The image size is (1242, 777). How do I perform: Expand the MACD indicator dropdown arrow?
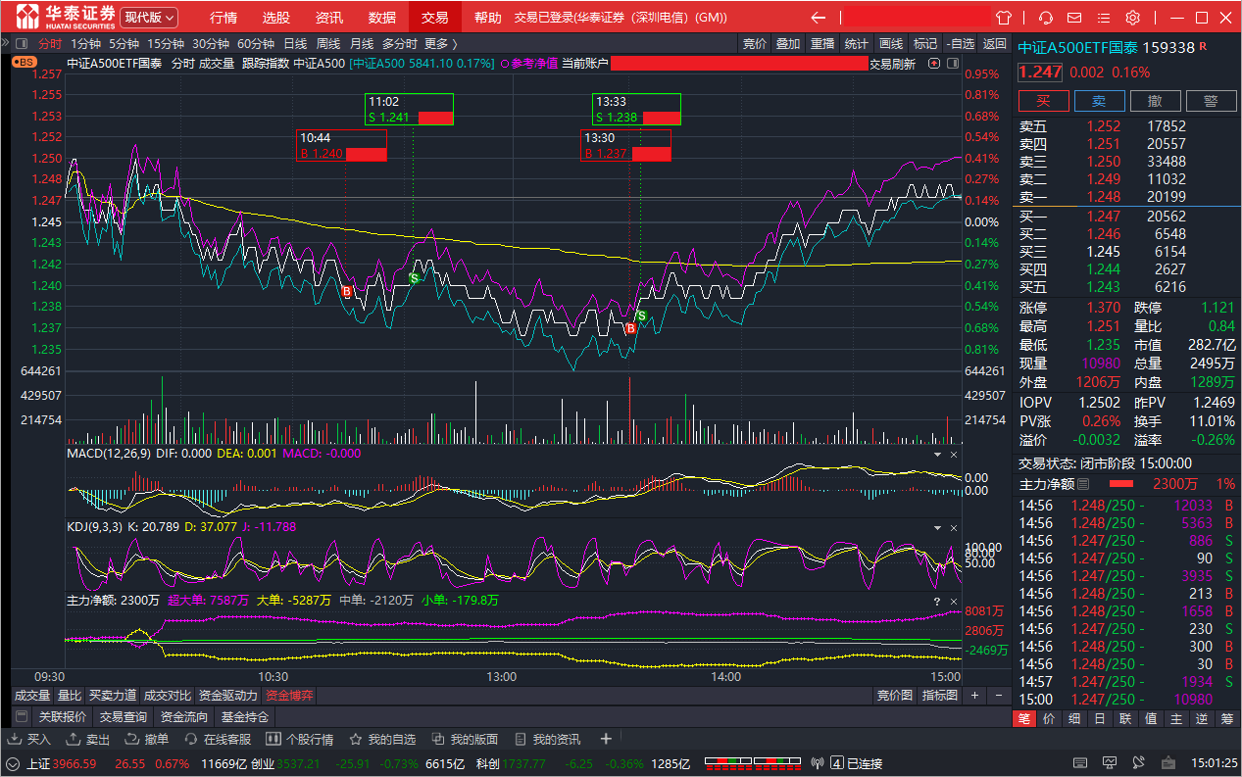coord(936,455)
